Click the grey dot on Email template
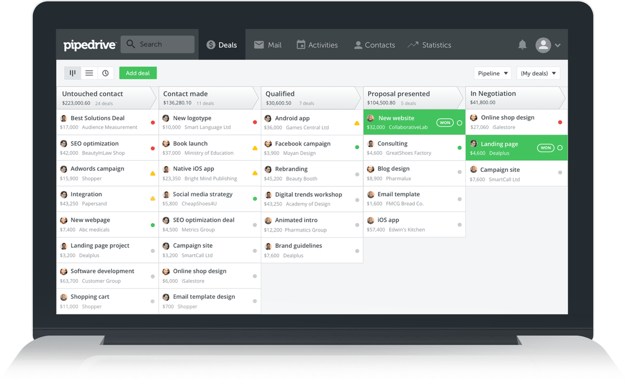 click(x=460, y=199)
